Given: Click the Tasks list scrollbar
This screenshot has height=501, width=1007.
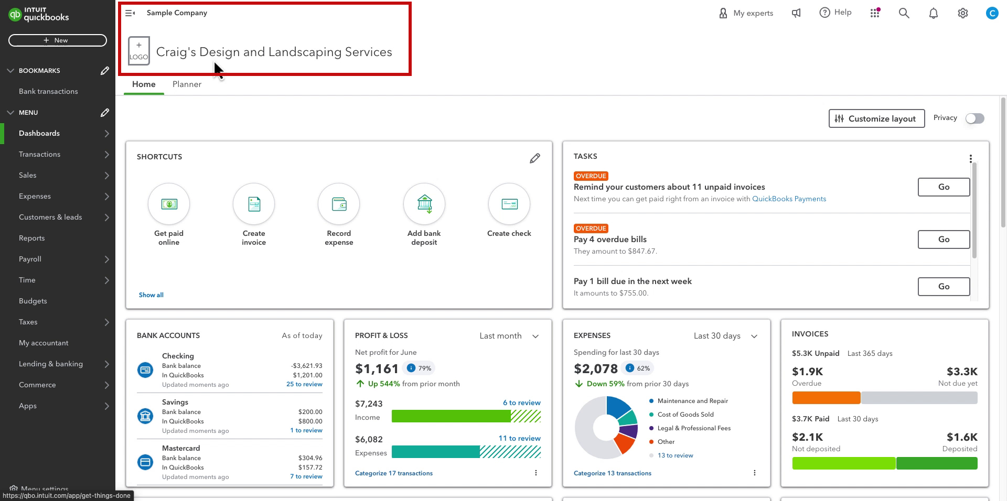Looking at the screenshot, I should click(x=974, y=211).
